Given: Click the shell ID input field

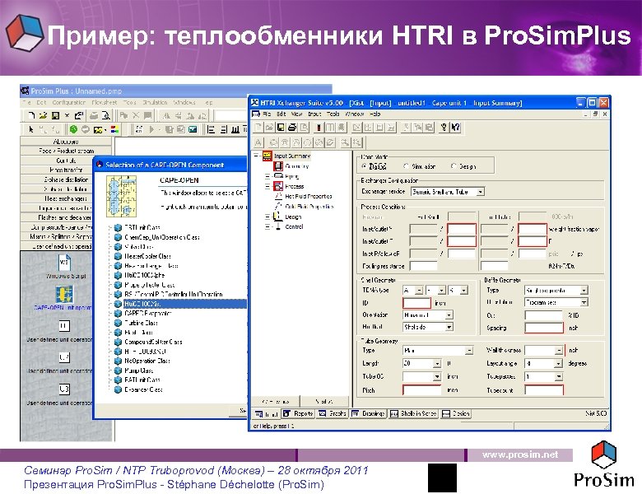Looking at the screenshot, I should coord(416,303).
